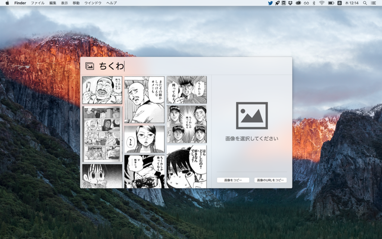The width and height of the screenshot is (382, 239).
Task: Open the ウインドウ menu
Action: pos(93,3)
